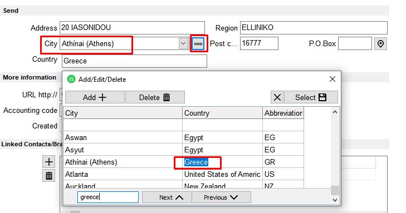
Task: Close the Add/Edit/Delete dialog
Action: pos(332,79)
